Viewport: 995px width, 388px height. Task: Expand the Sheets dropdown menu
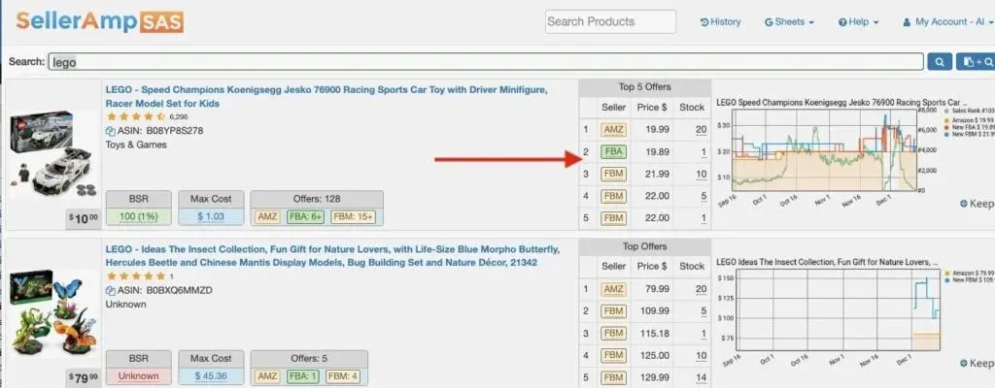click(x=789, y=21)
